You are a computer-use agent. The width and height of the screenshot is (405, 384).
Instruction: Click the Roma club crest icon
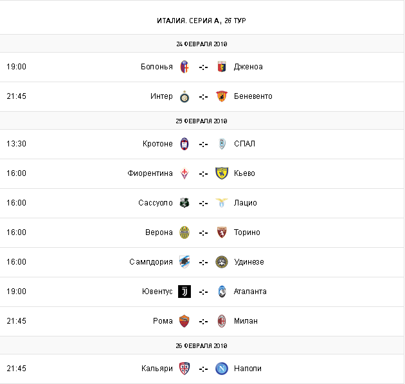(x=184, y=321)
